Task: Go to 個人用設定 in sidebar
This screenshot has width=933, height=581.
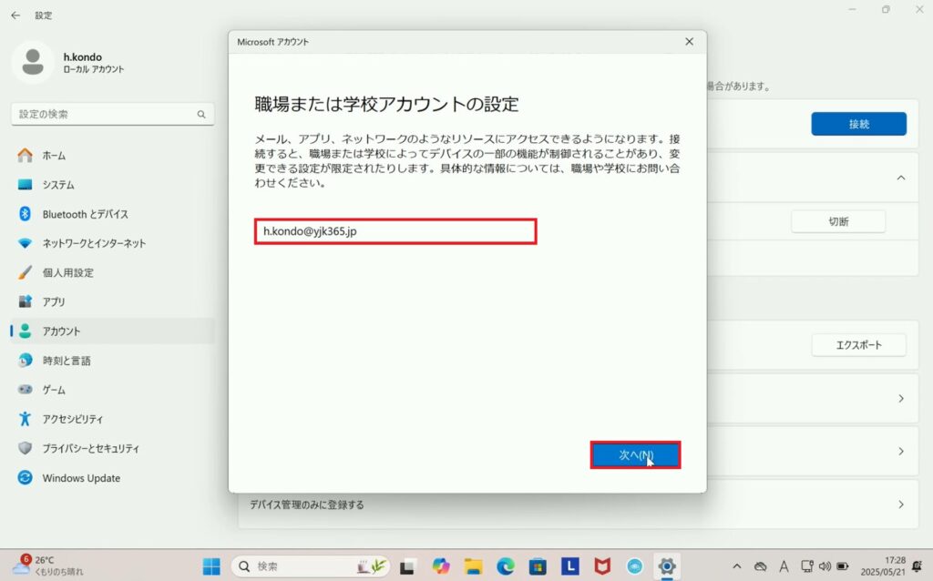Action: pos(67,272)
